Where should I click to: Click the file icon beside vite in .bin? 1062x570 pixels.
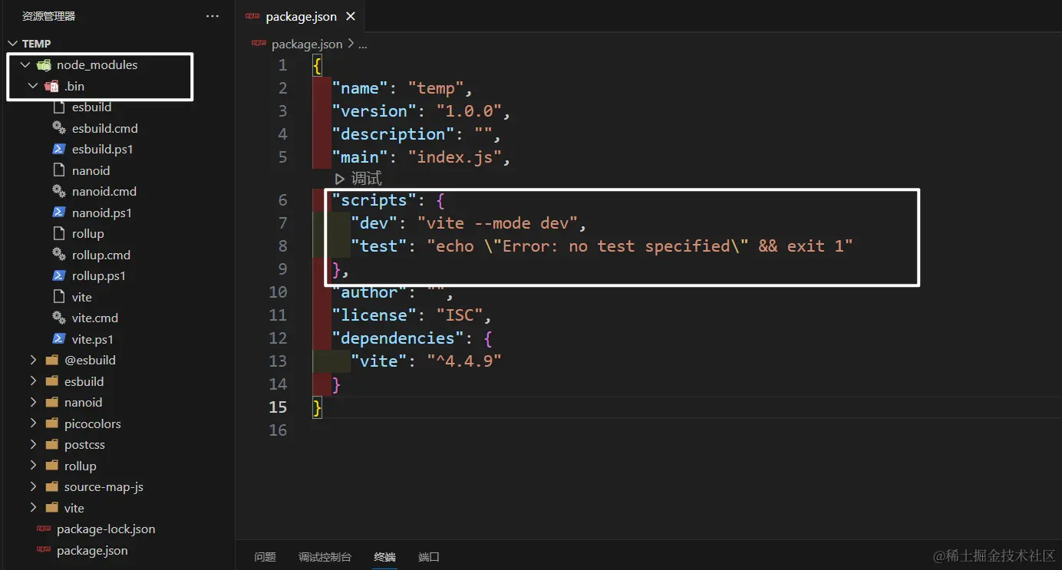59,297
